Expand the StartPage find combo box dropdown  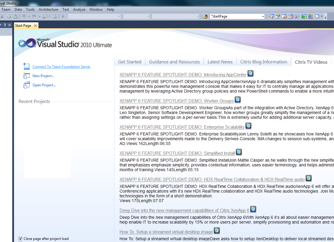click(x=263, y=16)
